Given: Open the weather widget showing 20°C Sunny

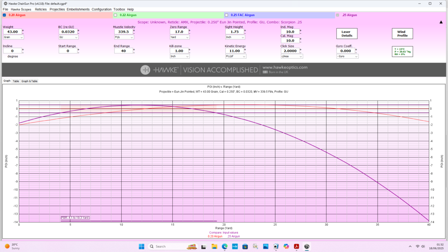Looking at the screenshot, I should click(x=12, y=246).
